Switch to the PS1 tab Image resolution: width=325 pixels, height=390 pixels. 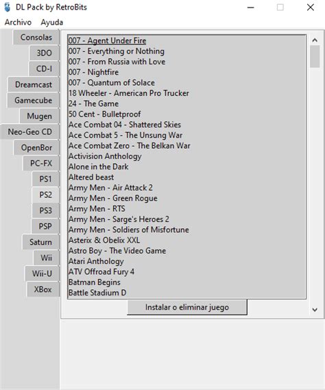coord(45,179)
